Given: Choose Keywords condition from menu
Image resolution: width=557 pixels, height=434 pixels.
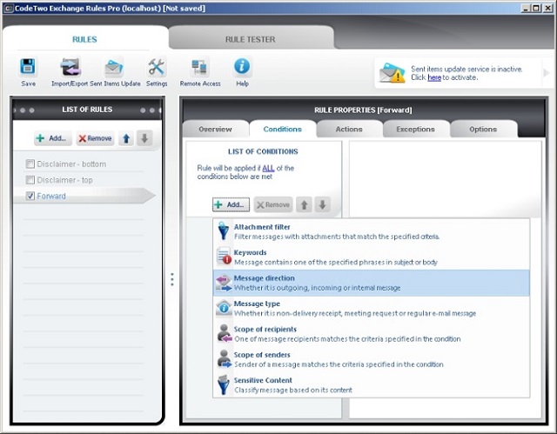Looking at the screenshot, I should (x=372, y=257).
